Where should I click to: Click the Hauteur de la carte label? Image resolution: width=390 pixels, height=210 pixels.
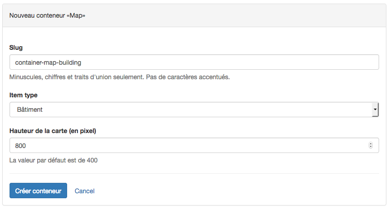click(53, 131)
